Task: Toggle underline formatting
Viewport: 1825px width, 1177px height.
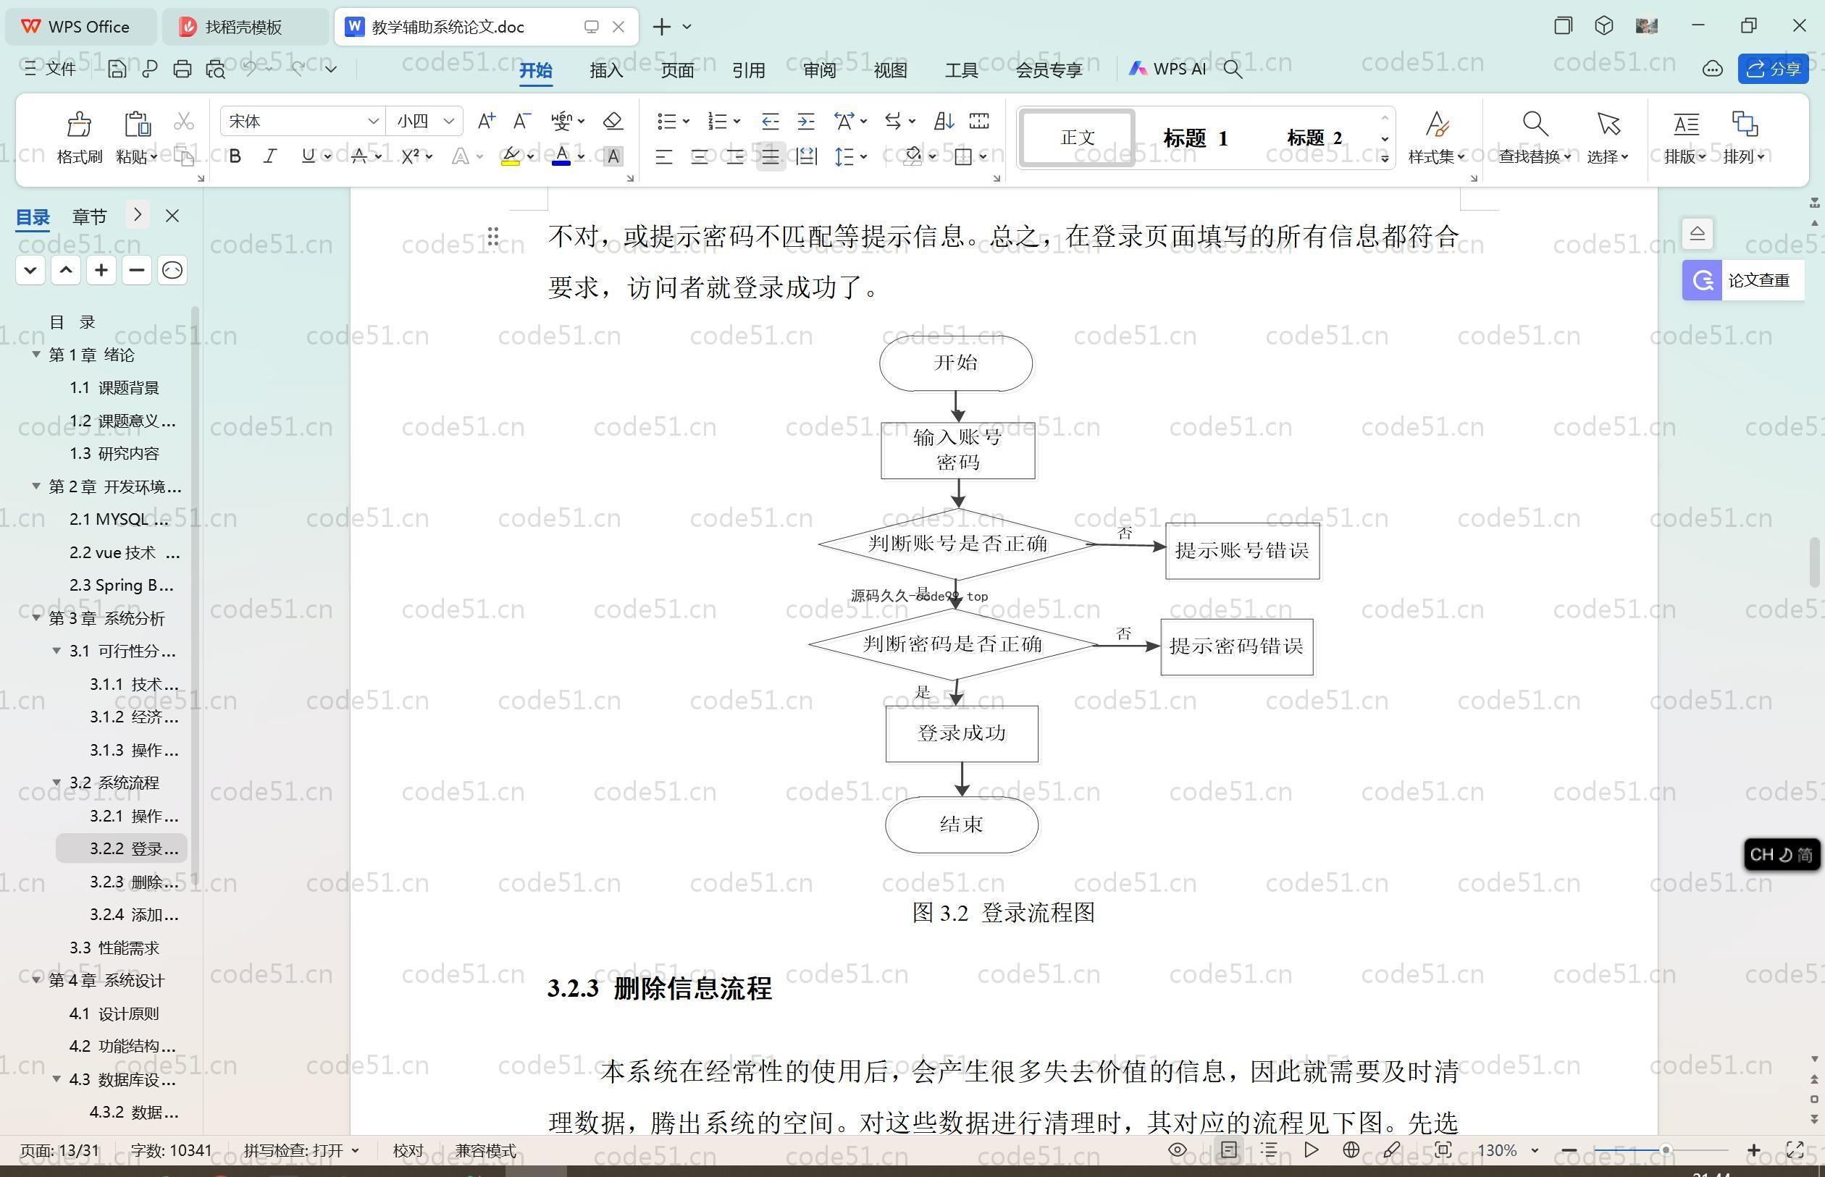Action: (307, 156)
